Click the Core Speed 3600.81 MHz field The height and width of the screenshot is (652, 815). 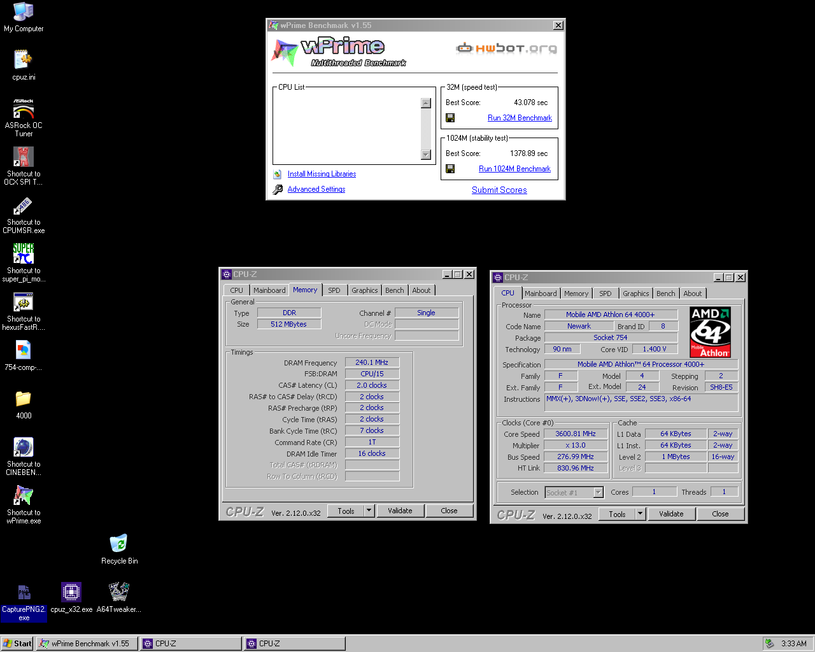576,434
